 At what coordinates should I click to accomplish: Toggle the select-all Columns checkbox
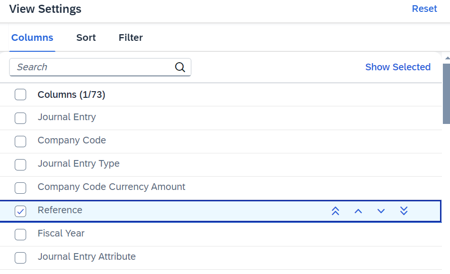[20, 94]
